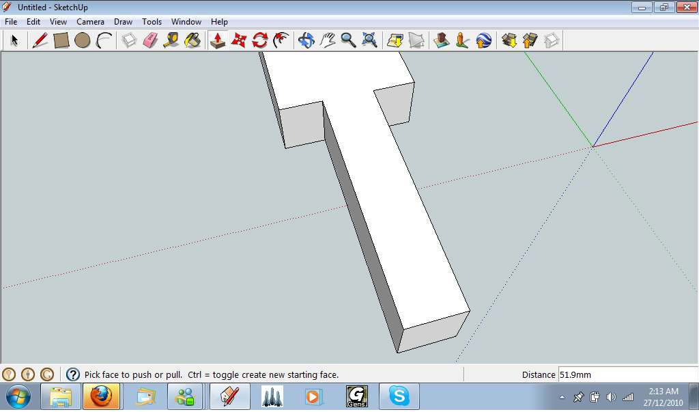Select the Eraser tool
This screenshot has width=699, height=412.
[x=150, y=40]
